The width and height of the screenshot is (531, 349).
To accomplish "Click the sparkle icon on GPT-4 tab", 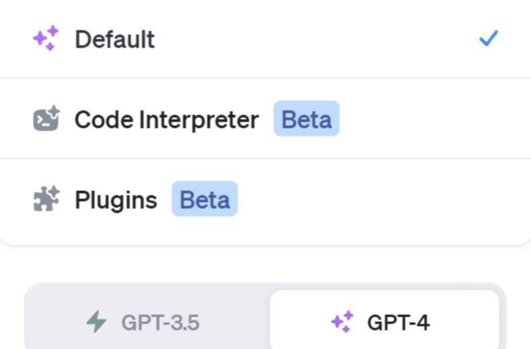I will [342, 321].
